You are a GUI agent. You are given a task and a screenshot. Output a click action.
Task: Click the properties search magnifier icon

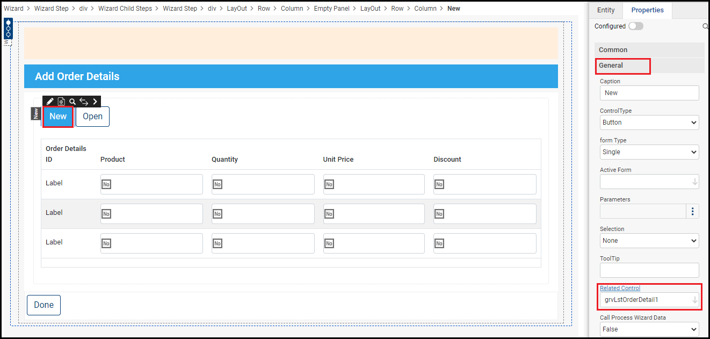(x=706, y=26)
